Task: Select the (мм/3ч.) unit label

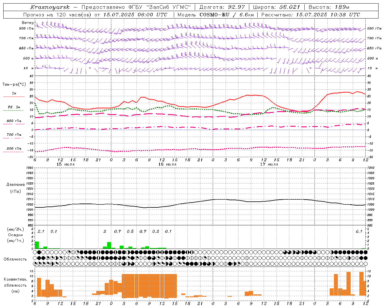Action: coord(16,229)
